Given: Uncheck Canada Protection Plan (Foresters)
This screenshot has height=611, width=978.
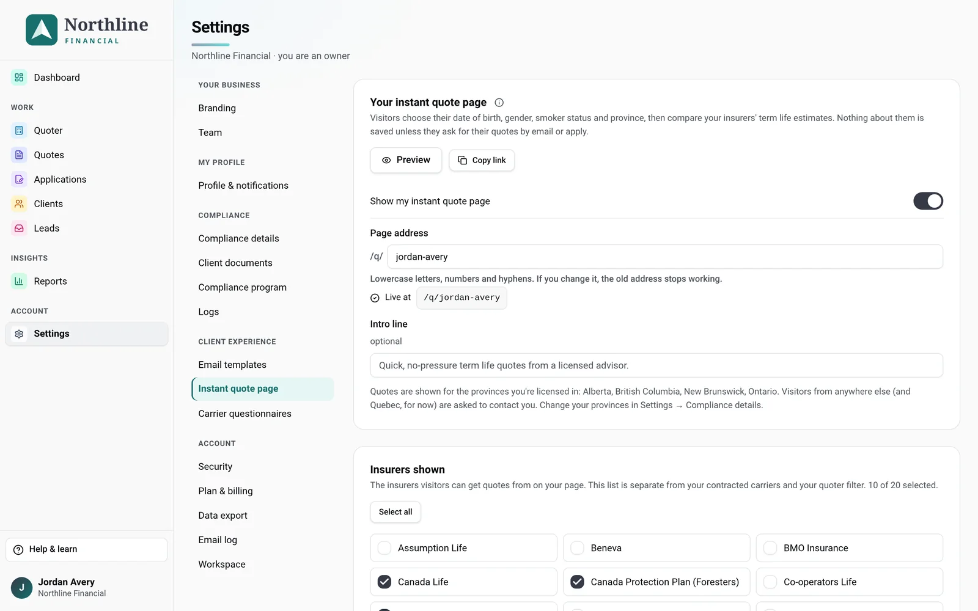Looking at the screenshot, I should tap(577, 582).
